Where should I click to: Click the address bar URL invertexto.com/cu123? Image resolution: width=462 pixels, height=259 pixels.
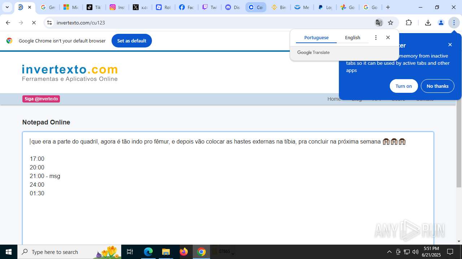coord(81,23)
